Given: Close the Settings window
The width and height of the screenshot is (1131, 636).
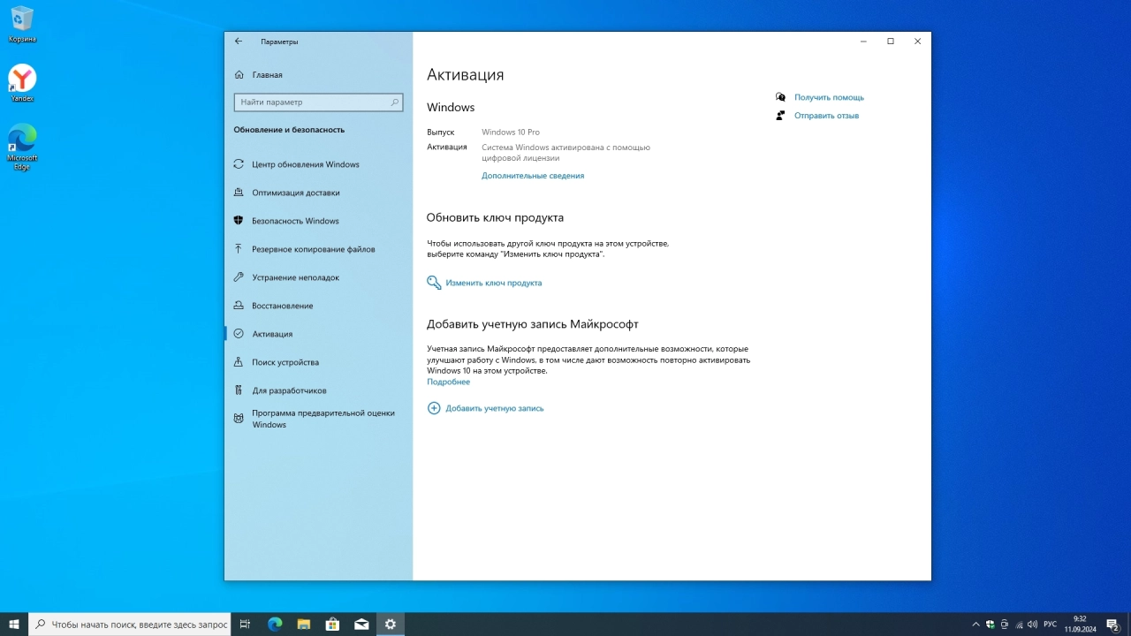Looking at the screenshot, I should (x=917, y=42).
